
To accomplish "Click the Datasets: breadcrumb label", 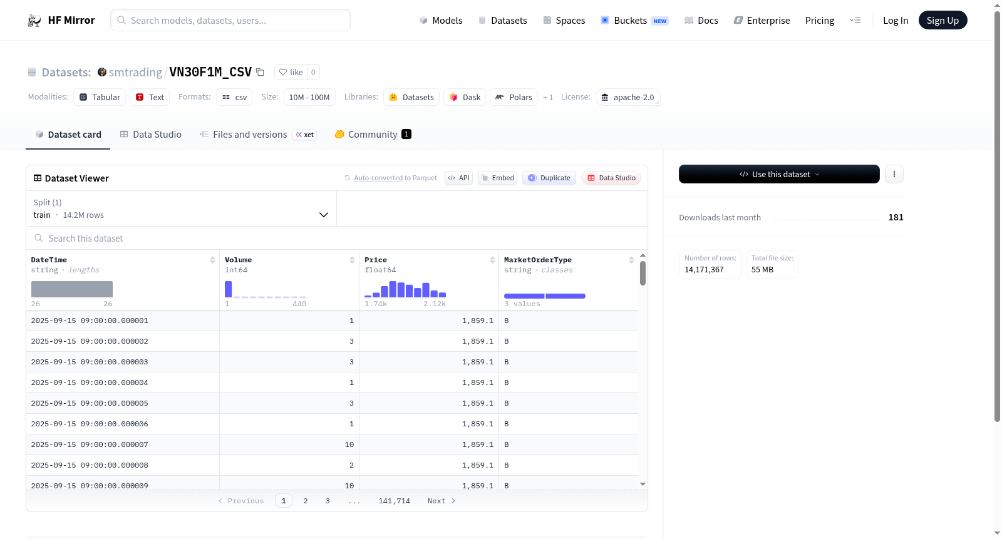I will 66,72.
